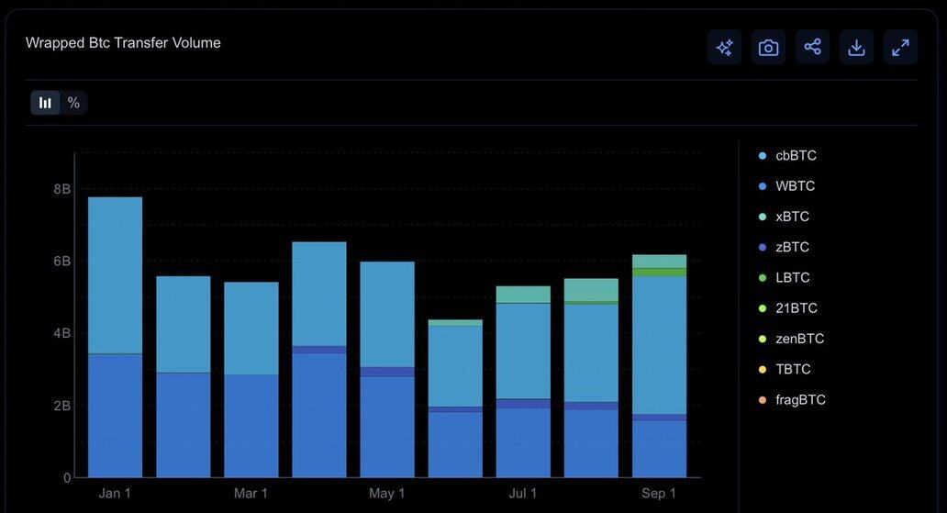Take a chart screenshot with camera icon

click(768, 48)
